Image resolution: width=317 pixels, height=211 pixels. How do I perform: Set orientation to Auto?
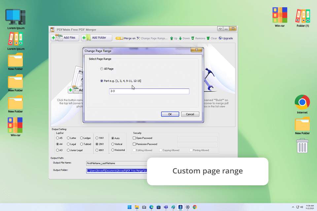pos(113,138)
